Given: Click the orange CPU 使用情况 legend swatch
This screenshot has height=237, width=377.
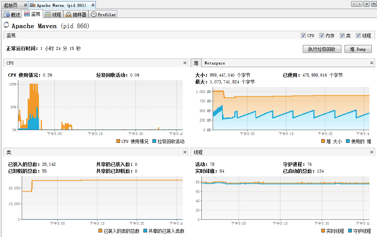Looking at the screenshot, I should point(118,141).
